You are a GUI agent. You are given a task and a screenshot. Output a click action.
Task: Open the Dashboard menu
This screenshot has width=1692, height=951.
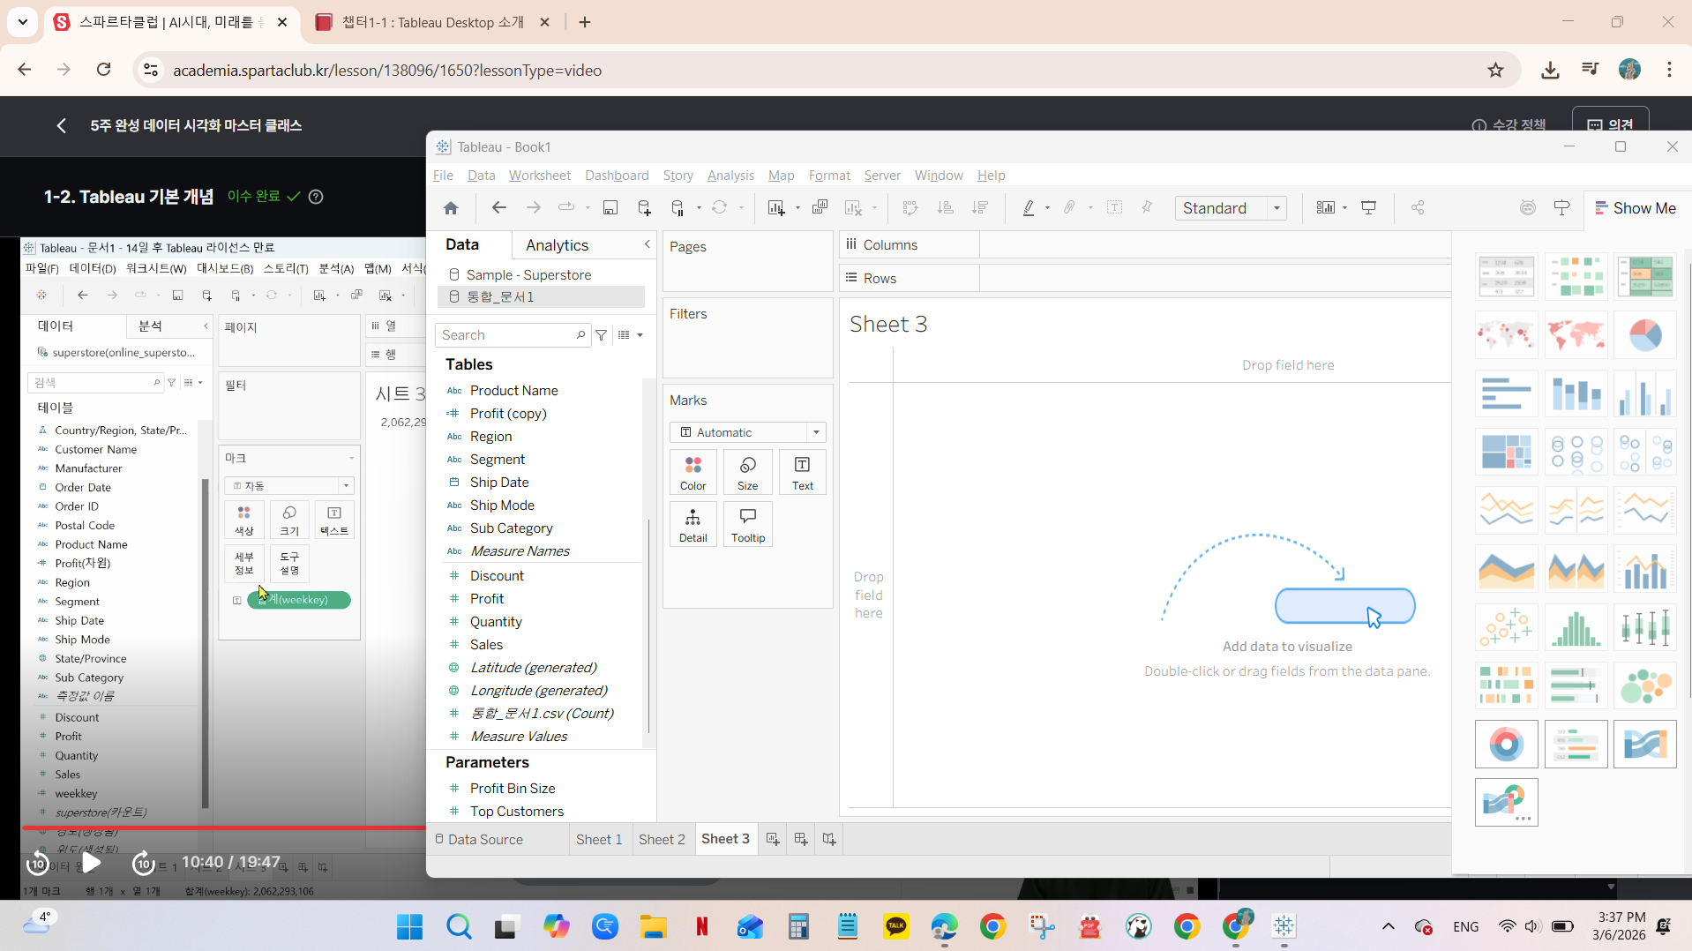pyautogui.click(x=617, y=176)
